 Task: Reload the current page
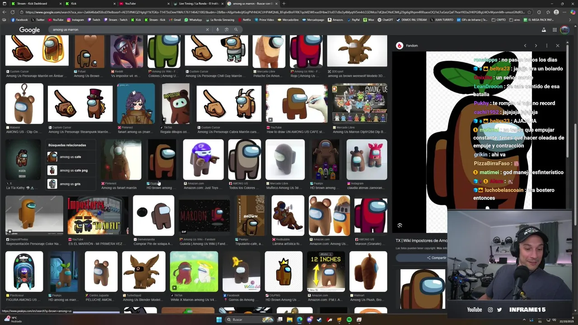coord(12,12)
